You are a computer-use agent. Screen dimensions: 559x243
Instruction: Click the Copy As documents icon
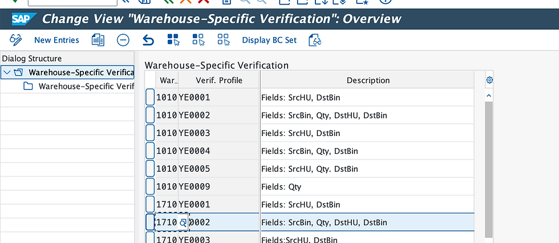pyautogui.click(x=98, y=40)
